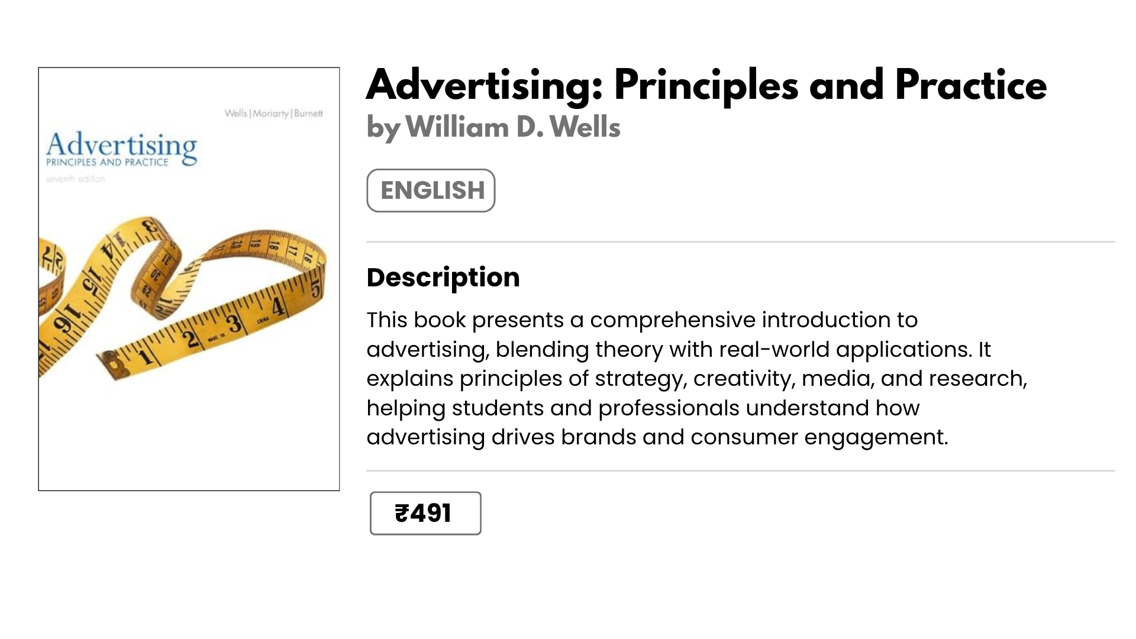The width and height of the screenshot is (1136, 639).
Task: Click the 'PRINCIPLES AND PRACTICE' subtitle on cover
Action: click(x=107, y=162)
